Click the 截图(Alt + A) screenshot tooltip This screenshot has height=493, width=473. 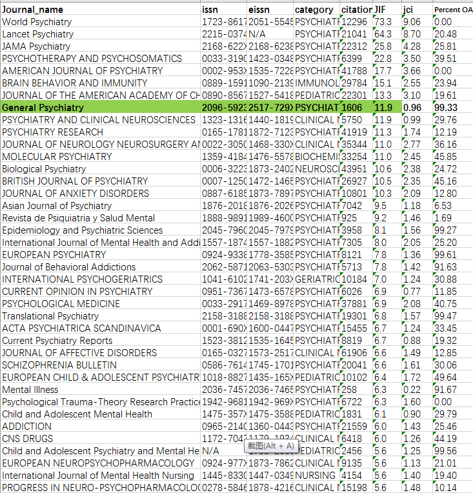click(x=270, y=445)
